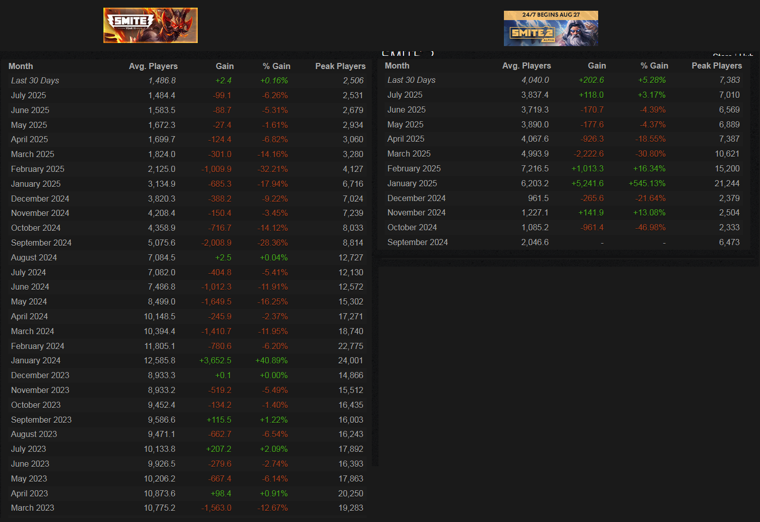Image resolution: width=760 pixels, height=522 pixels.
Task: Click the -99.1 gain value
Action: (222, 95)
